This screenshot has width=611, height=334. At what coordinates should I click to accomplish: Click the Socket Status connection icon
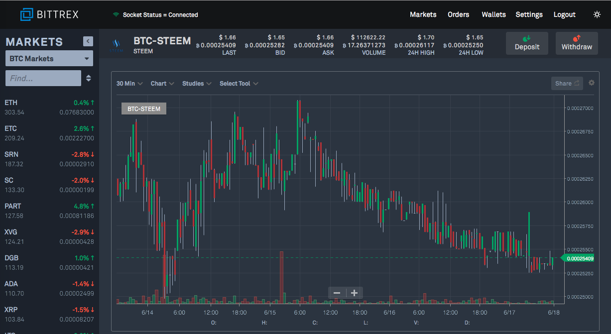coord(116,15)
